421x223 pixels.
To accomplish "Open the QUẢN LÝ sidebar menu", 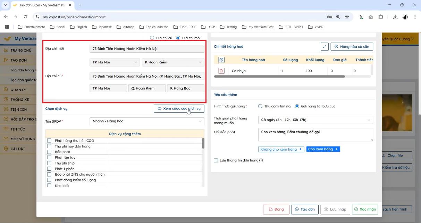I will [18, 90].
